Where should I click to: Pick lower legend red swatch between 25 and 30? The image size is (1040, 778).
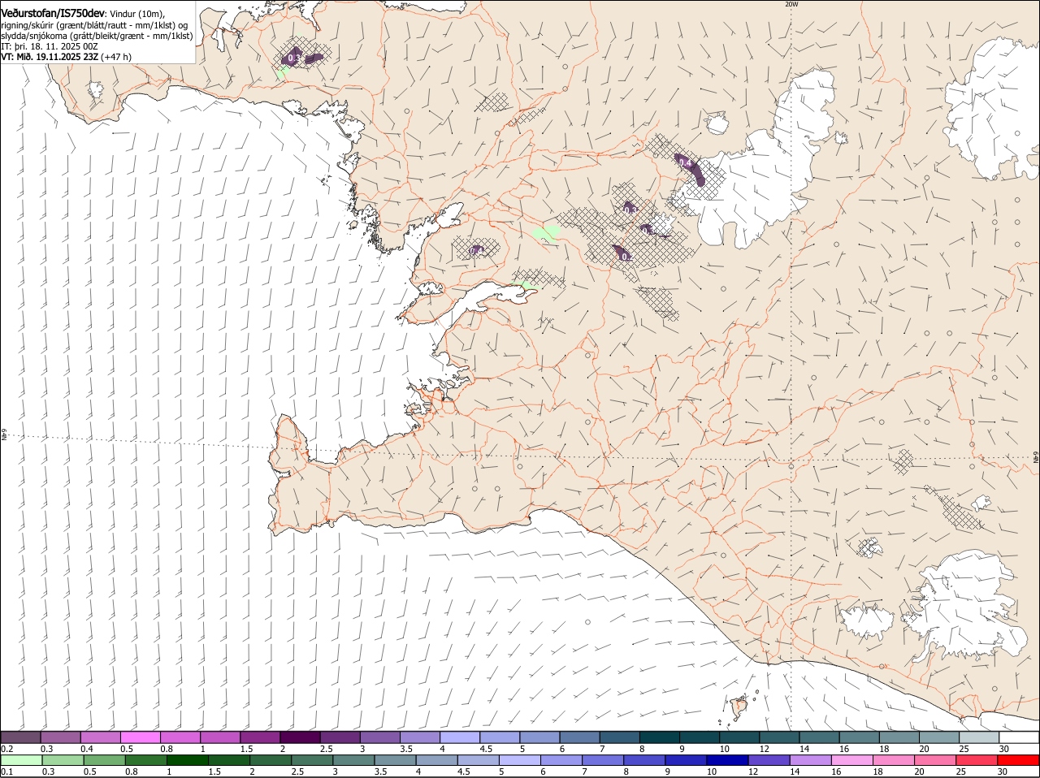[x=975, y=760]
